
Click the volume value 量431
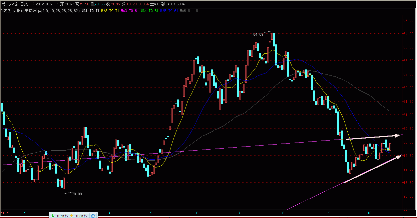tap(155, 4)
